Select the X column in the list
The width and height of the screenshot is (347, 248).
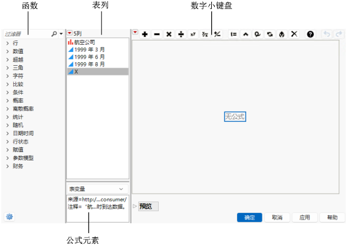[98, 71]
